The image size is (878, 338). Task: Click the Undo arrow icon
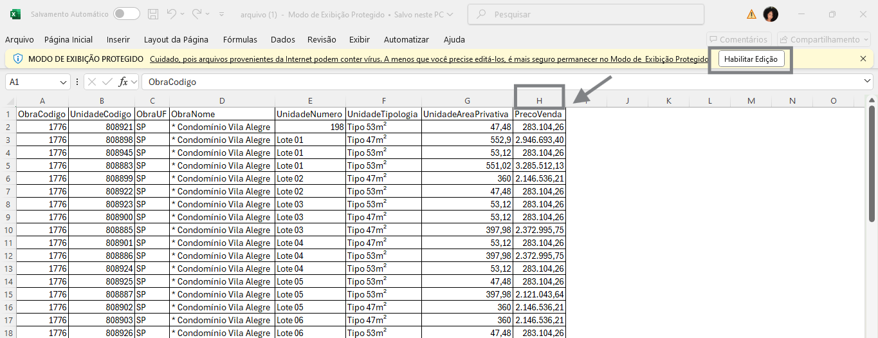(x=172, y=14)
